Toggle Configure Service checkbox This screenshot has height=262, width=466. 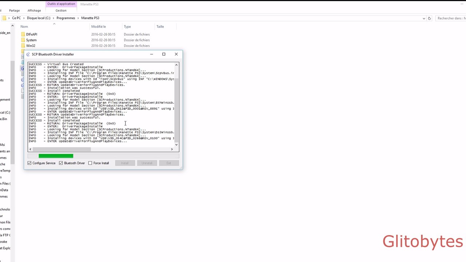coord(29,163)
